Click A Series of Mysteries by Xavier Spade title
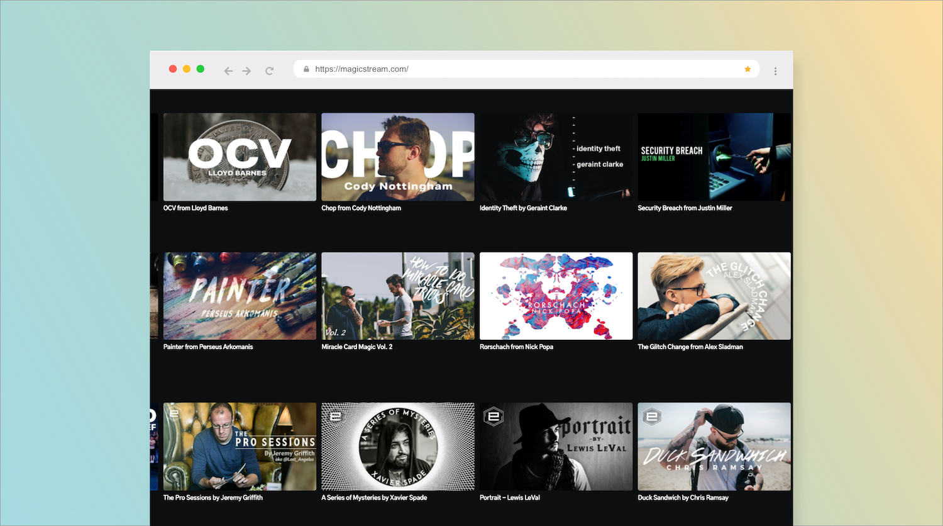943x526 pixels. (x=374, y=498)
